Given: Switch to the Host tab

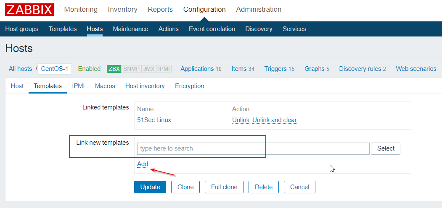Looking at the screenshot, I should coord(17,86).
